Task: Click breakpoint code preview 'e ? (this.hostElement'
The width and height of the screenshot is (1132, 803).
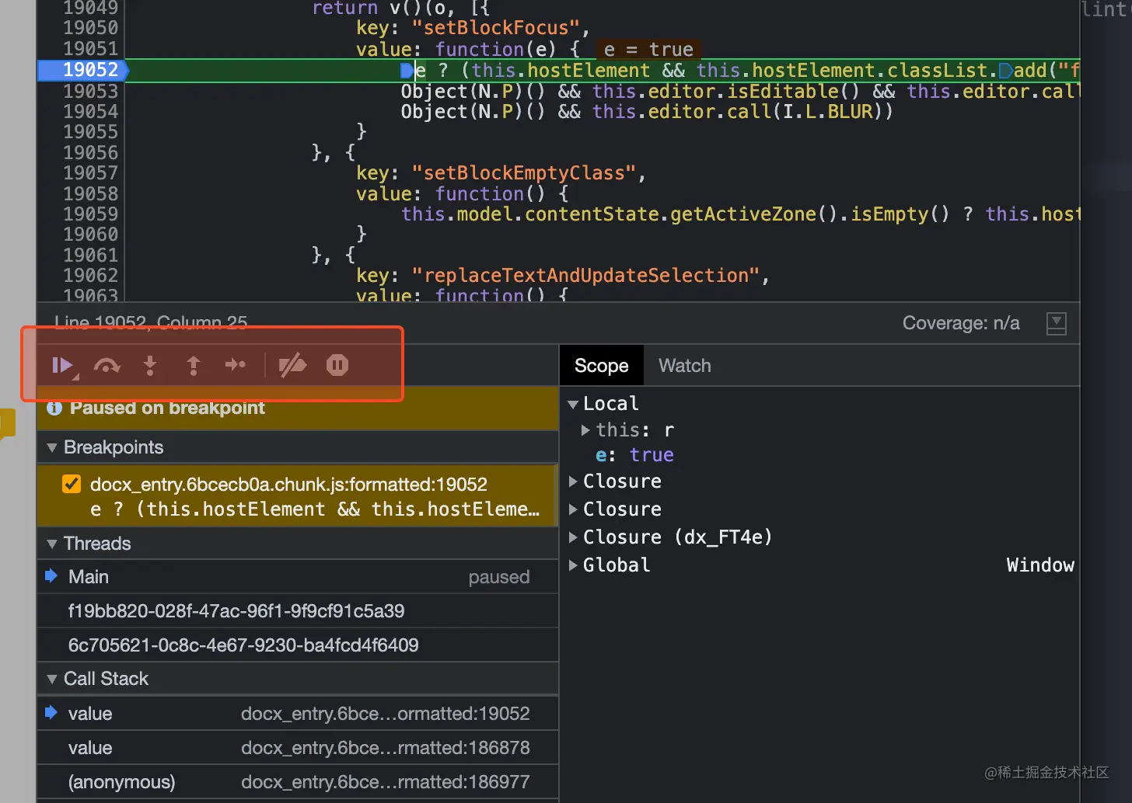Action: tap(315, 509)
